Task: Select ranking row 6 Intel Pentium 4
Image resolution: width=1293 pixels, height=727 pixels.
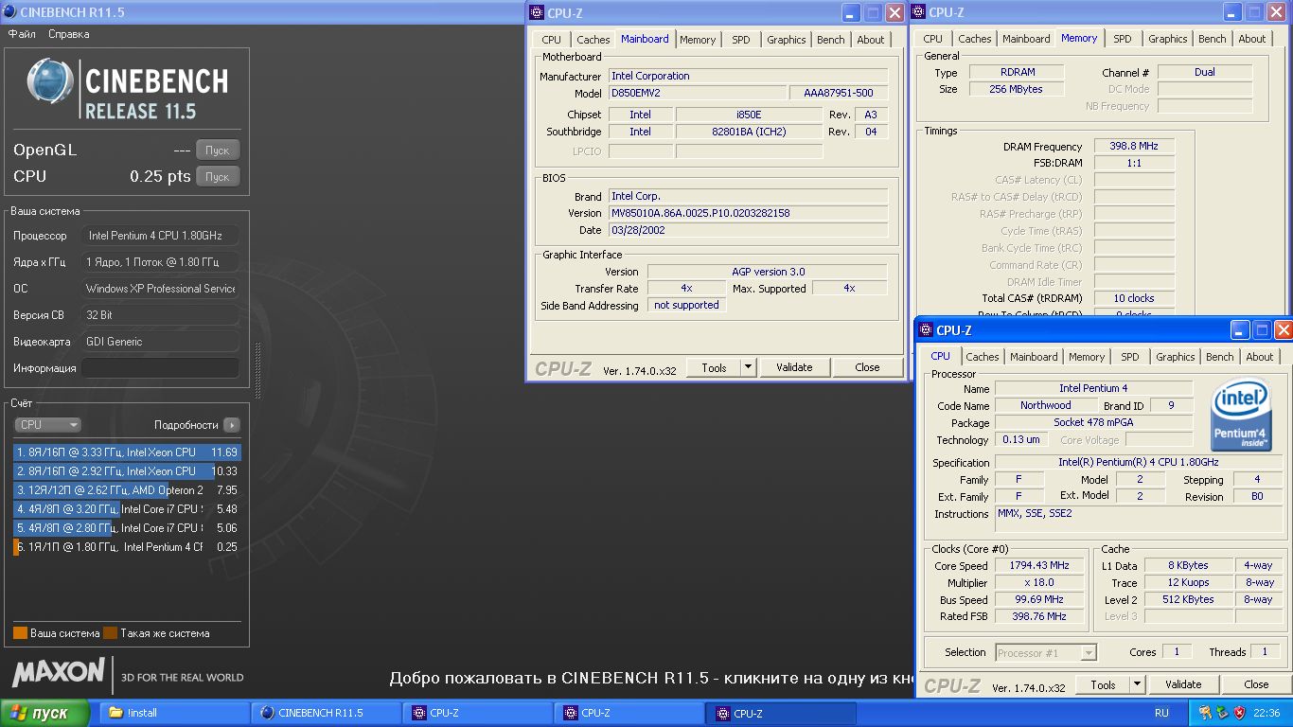Action: click(127, 547)
